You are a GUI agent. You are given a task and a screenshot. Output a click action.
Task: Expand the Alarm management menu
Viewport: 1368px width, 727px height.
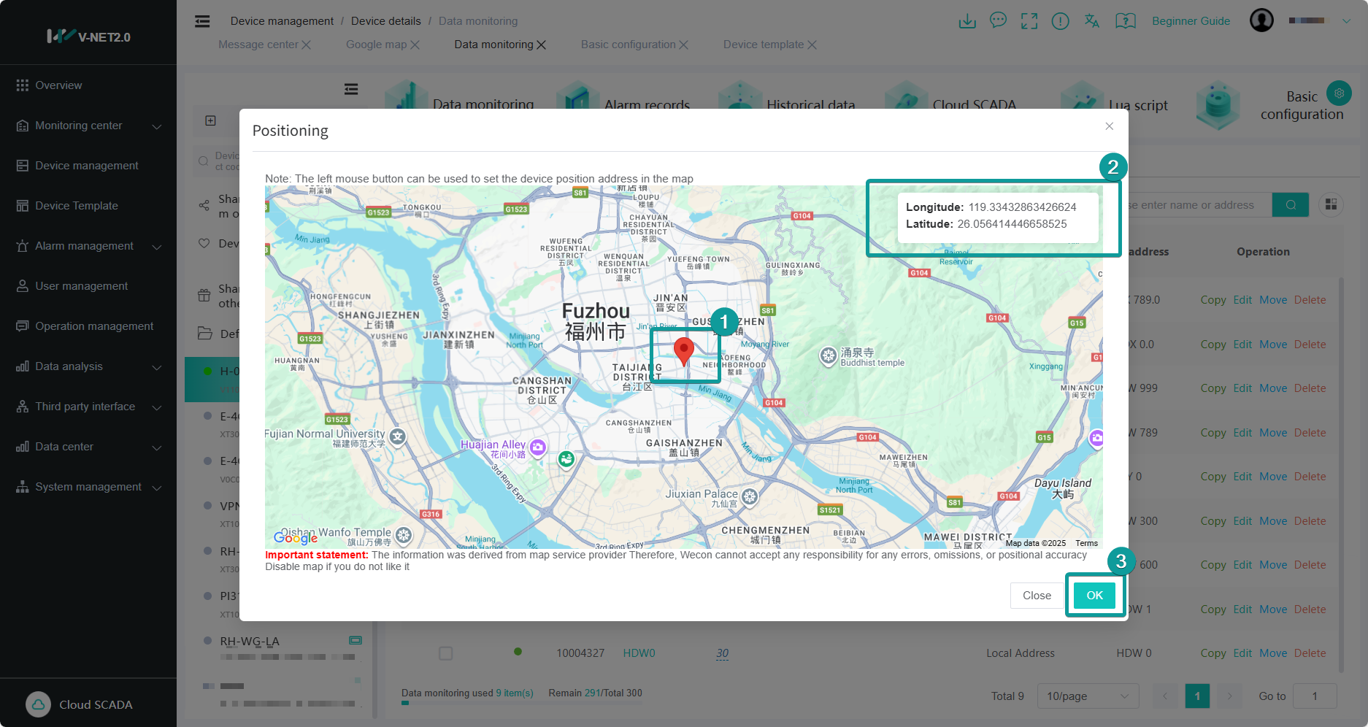pyautogui.click(x=88, y=246)
